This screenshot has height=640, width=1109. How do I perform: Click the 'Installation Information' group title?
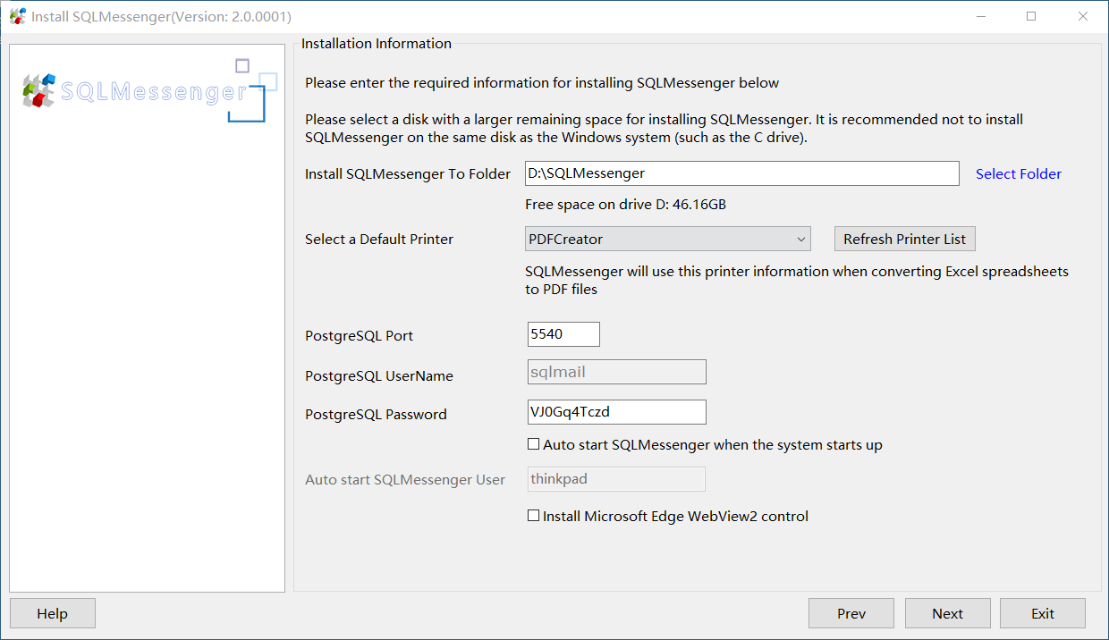(x=377, y=43)
